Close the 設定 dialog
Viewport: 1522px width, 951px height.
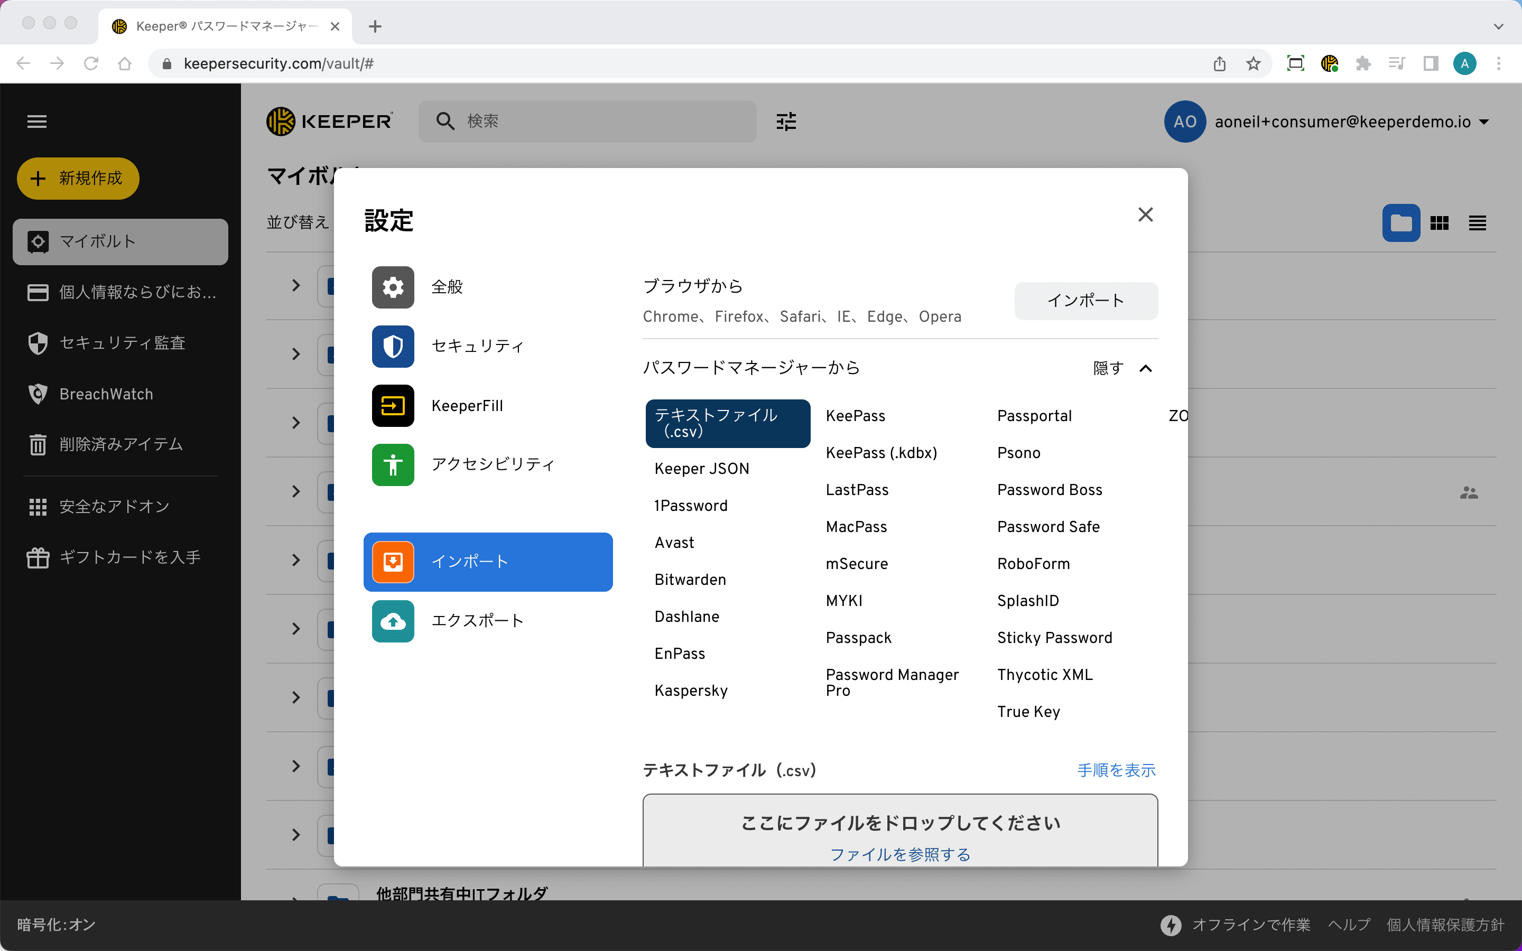1145,215
